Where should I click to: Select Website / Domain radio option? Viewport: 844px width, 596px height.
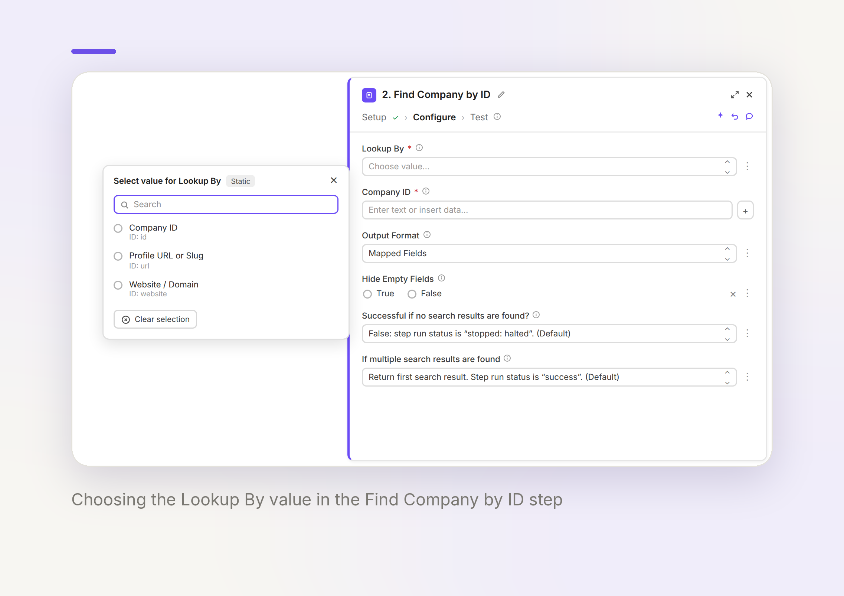coord(118,285)
